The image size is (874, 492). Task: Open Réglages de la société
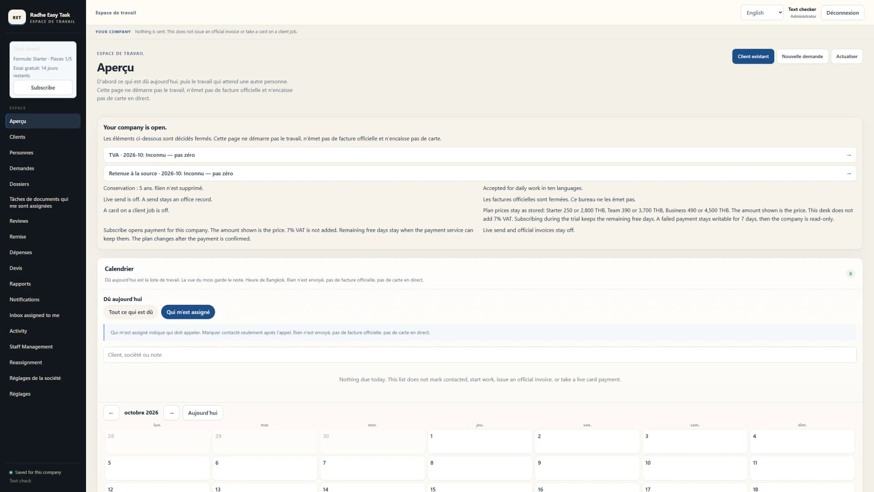43,378
